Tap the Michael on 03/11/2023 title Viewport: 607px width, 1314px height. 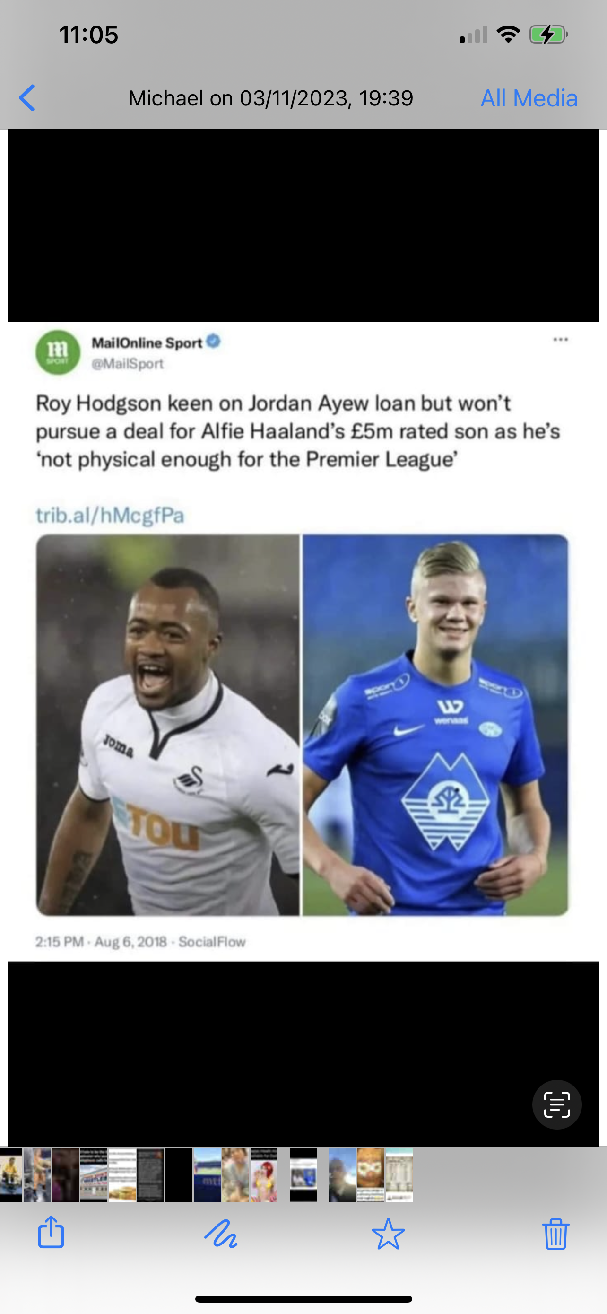point(270,98)
